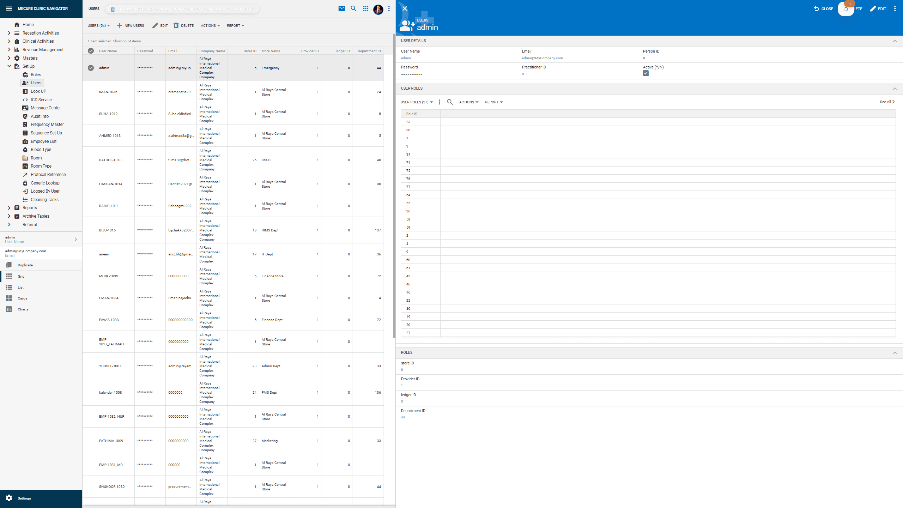
Task: Uncheck the admin row checkbox
Action: pos(91,68)
